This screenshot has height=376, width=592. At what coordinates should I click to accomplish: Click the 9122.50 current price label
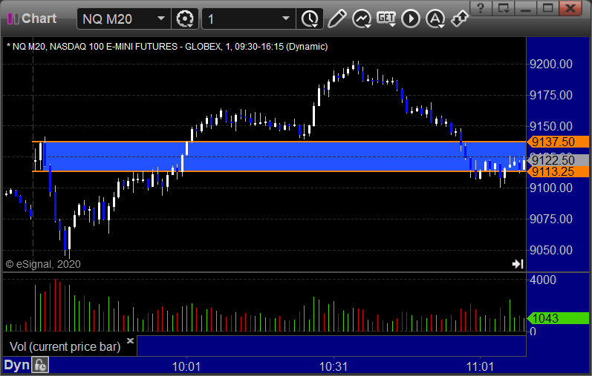[x=558, y=160]
